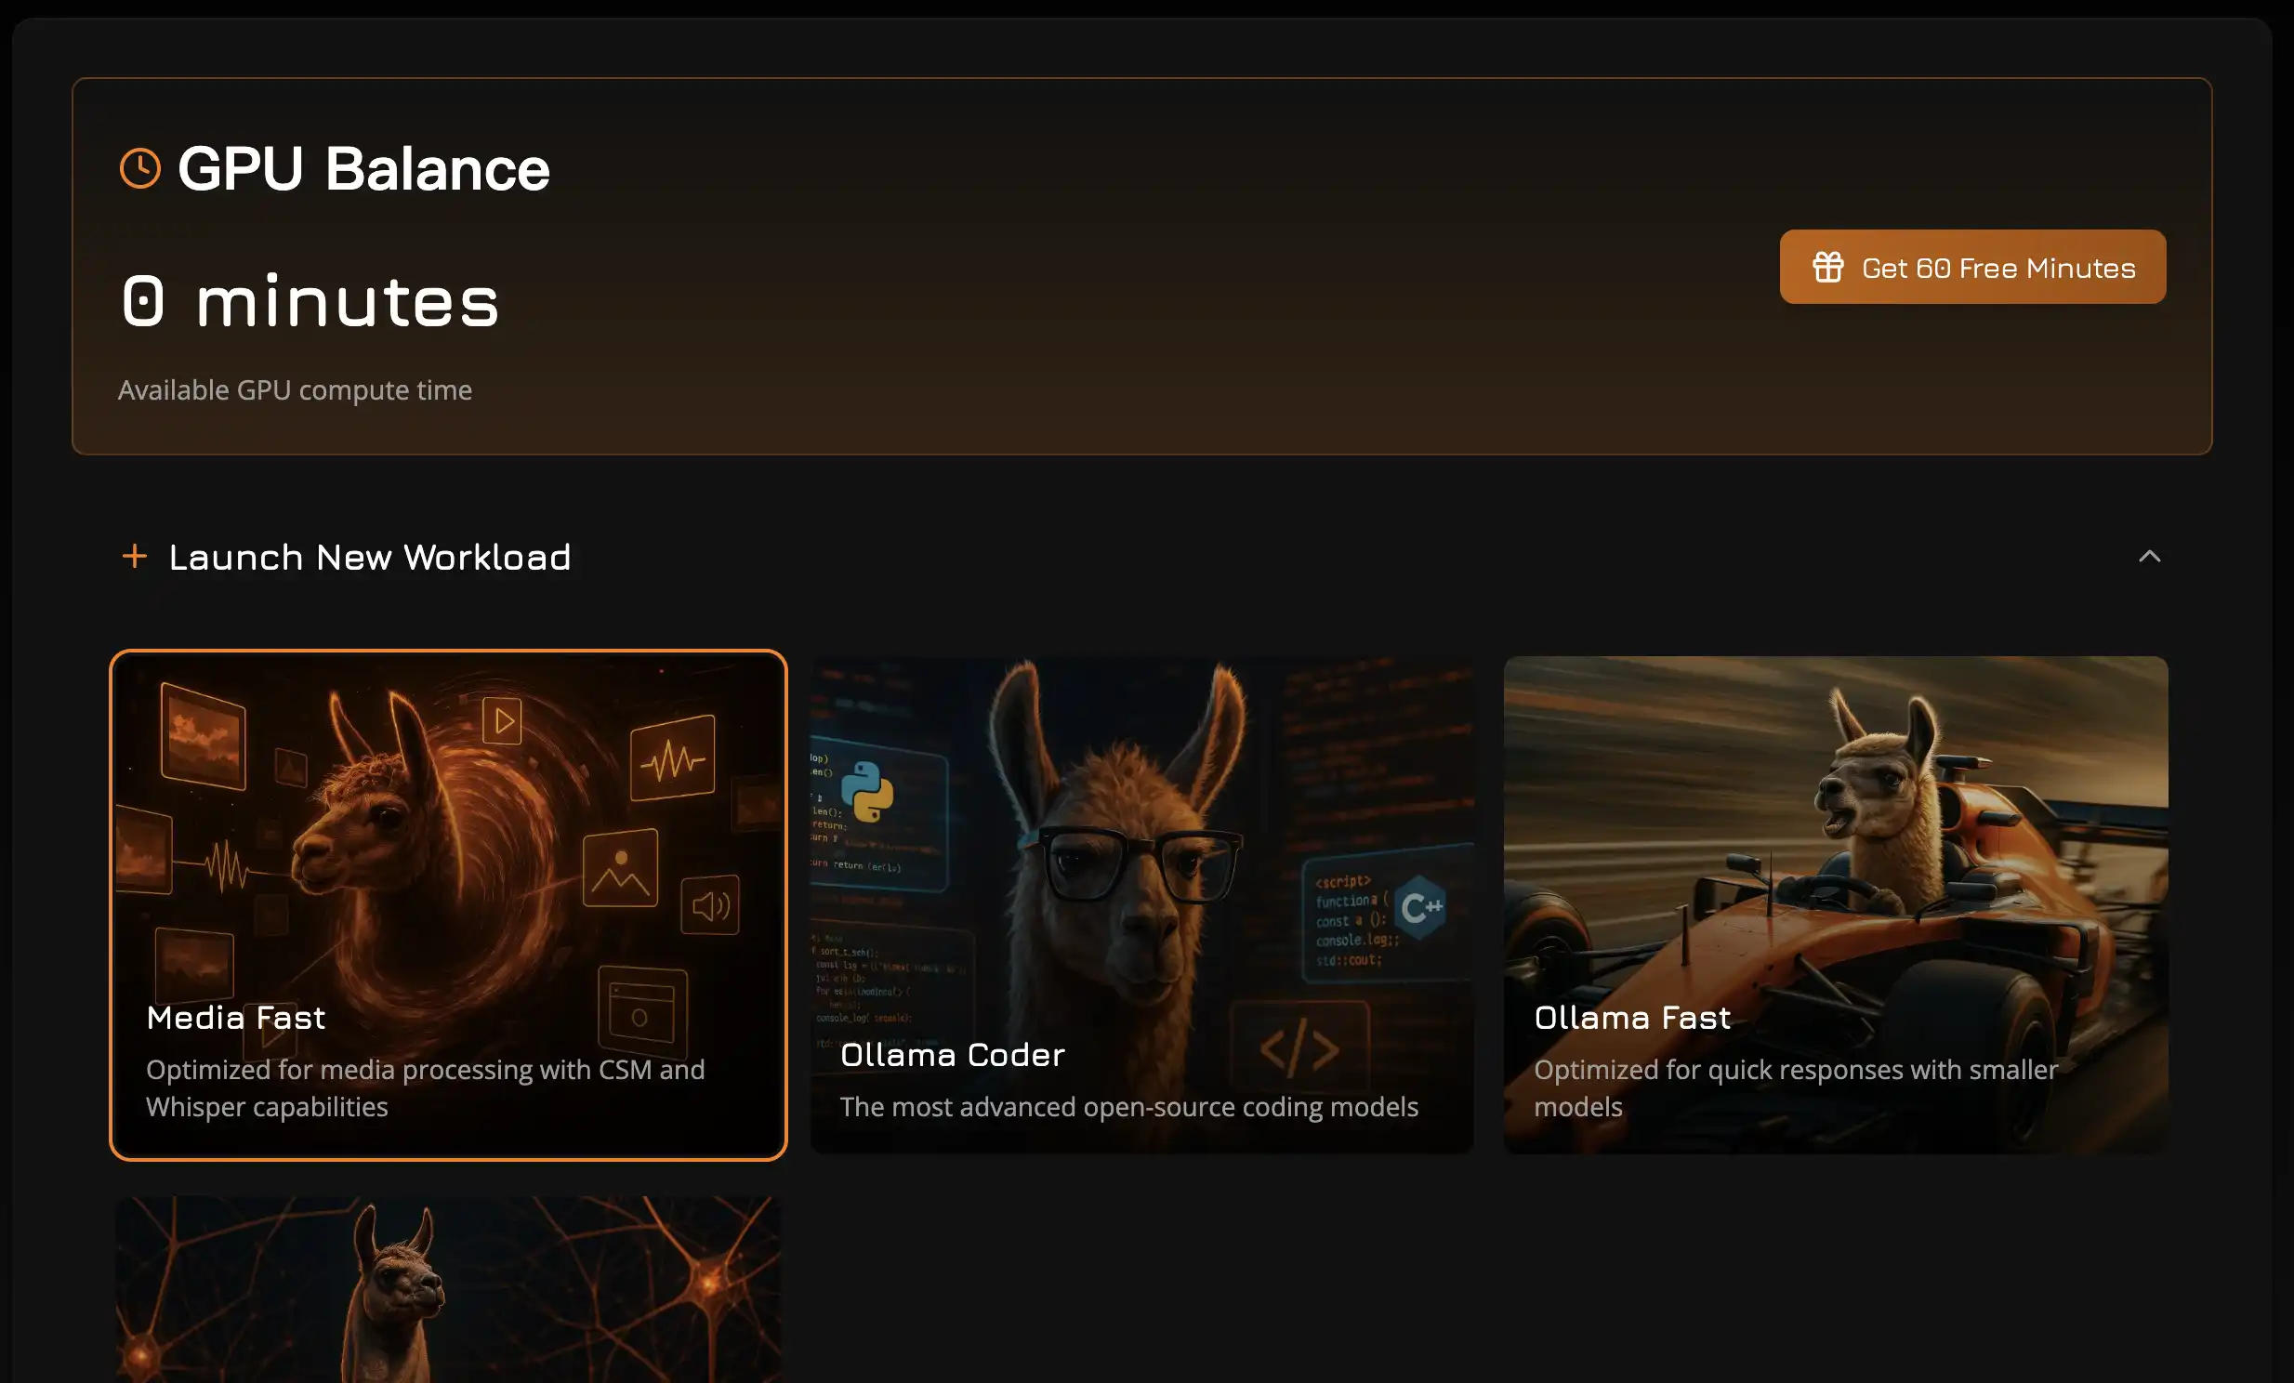Screen dimensions: 2294x1383
Task: Click the Launch New Workload heading
Action: click(370, 557)
